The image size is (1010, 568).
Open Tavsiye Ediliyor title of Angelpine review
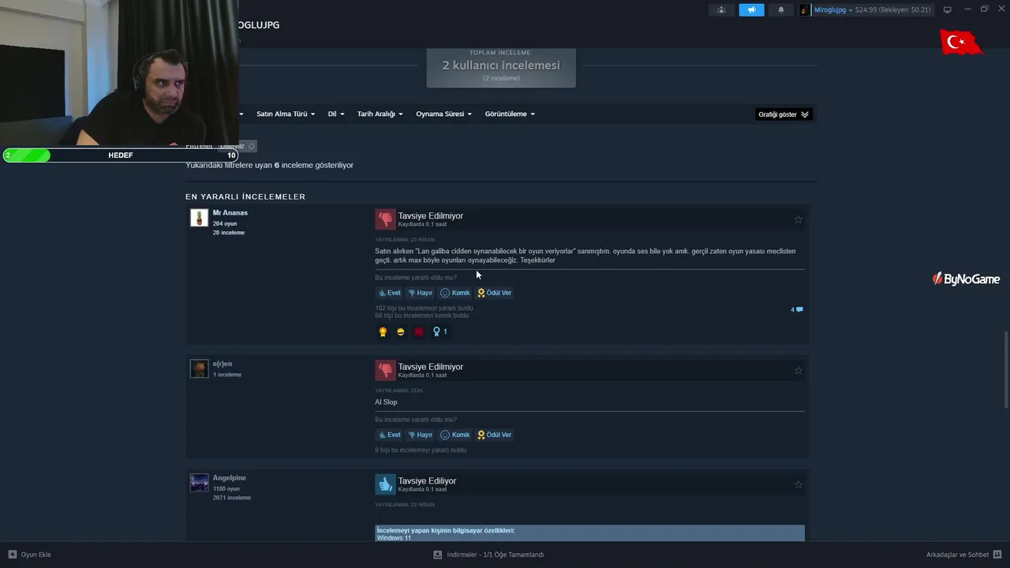click(427, 480)
